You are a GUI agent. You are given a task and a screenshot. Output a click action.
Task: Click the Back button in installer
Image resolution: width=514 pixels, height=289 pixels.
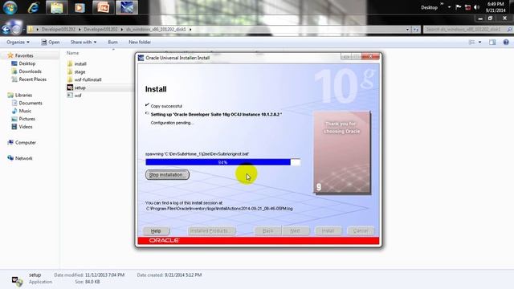pos(267,231)
